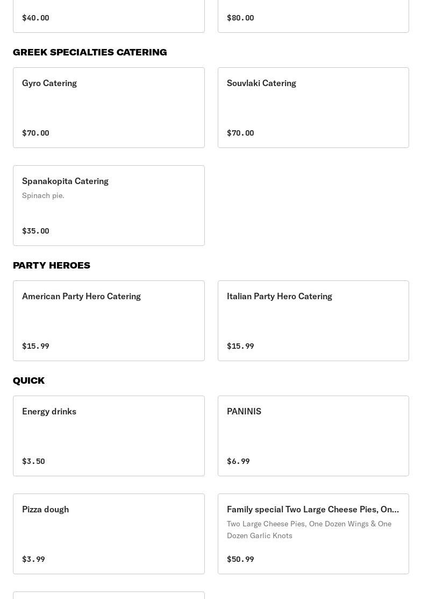Click the $3.50 Energy drinks price
This screenshot has width=422, height=599.
pos(33,461)
